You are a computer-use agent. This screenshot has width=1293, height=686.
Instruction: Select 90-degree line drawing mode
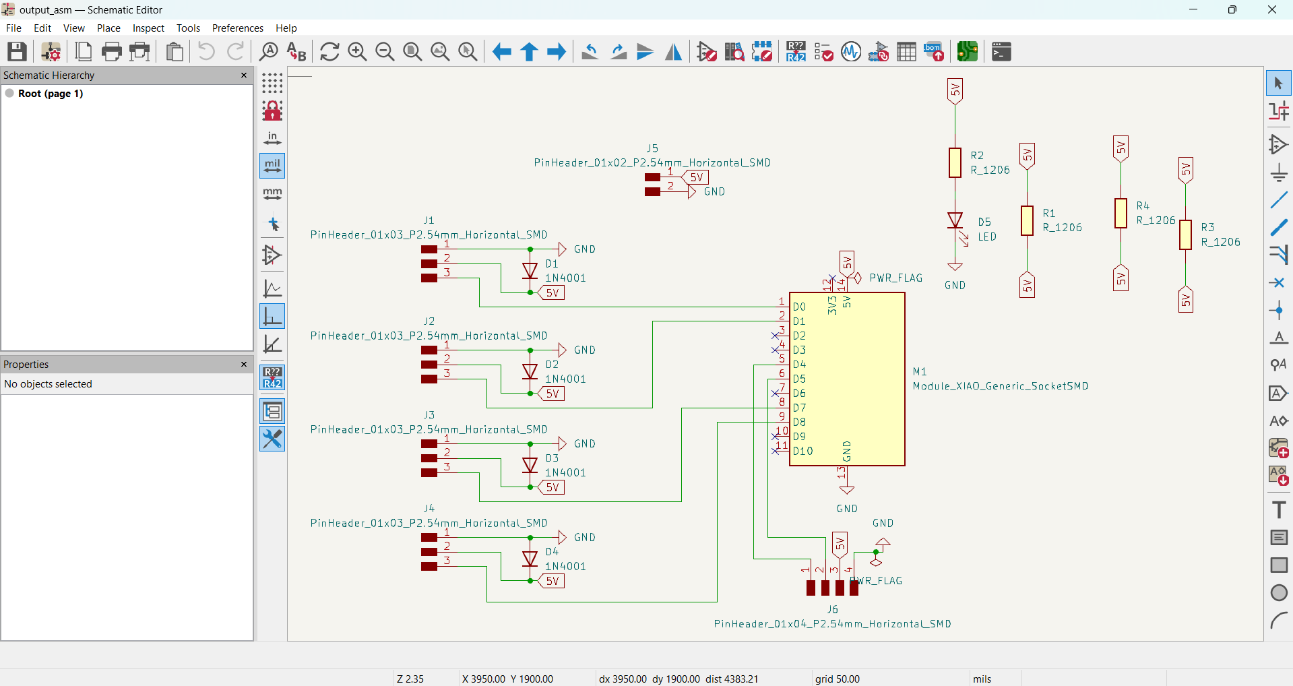(x=272, y=316)
